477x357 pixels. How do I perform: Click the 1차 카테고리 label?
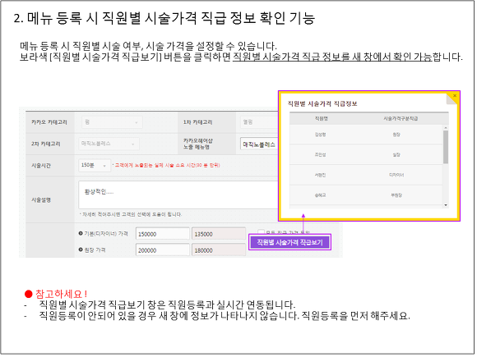click(x=197, y=122)
